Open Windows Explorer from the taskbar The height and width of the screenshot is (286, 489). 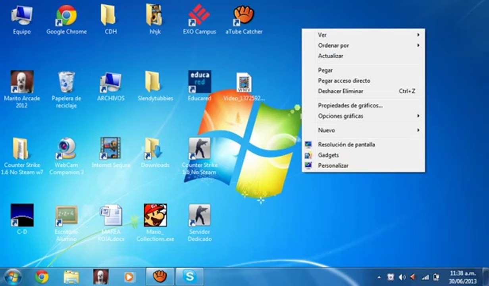71,276
